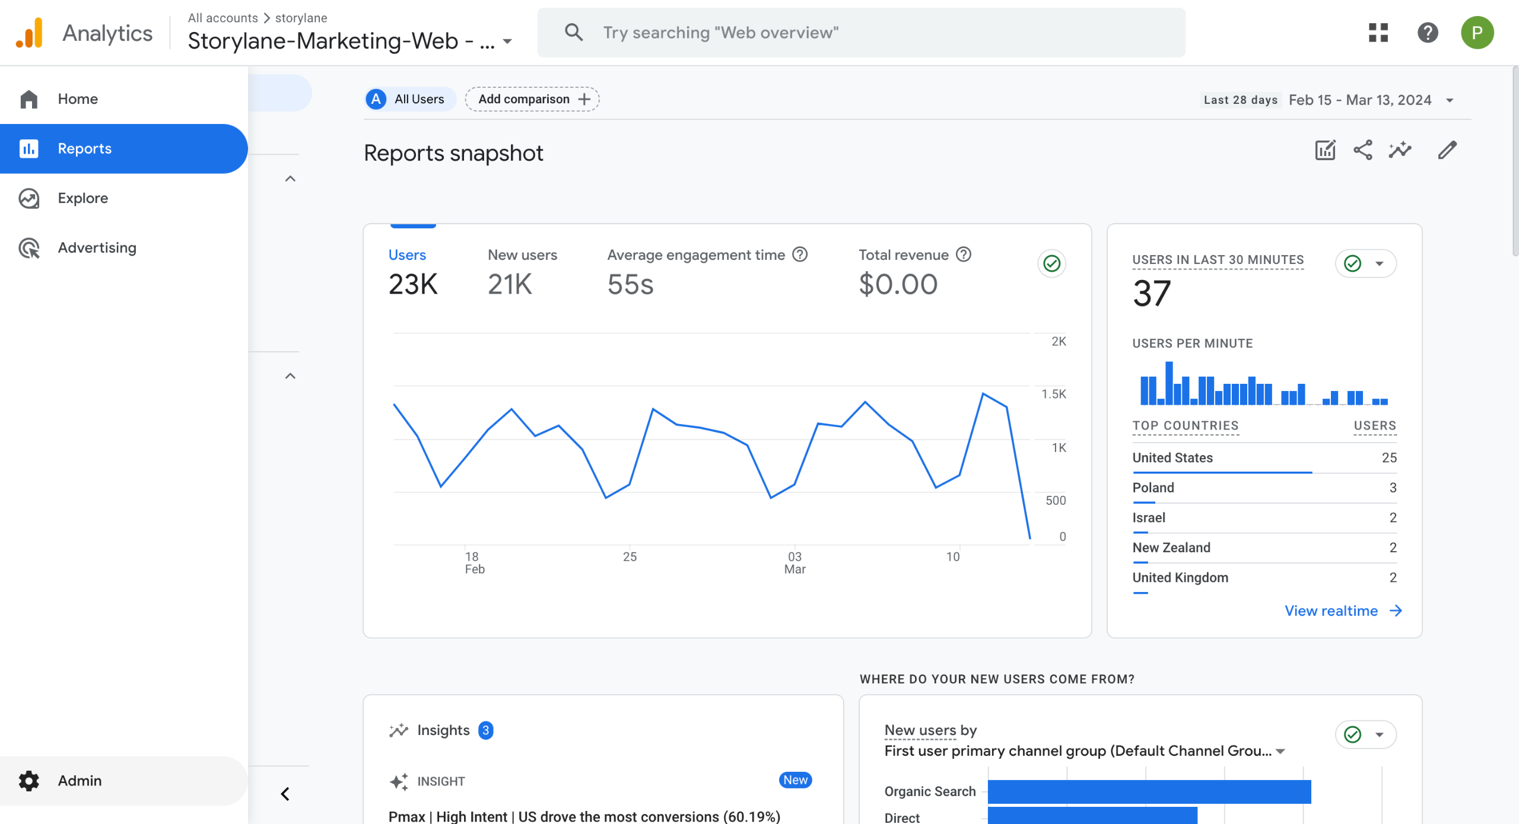This screenshot has width=1519, height=824.
Task: Click the pencil edit report icon
Action: click(1447, 150)
